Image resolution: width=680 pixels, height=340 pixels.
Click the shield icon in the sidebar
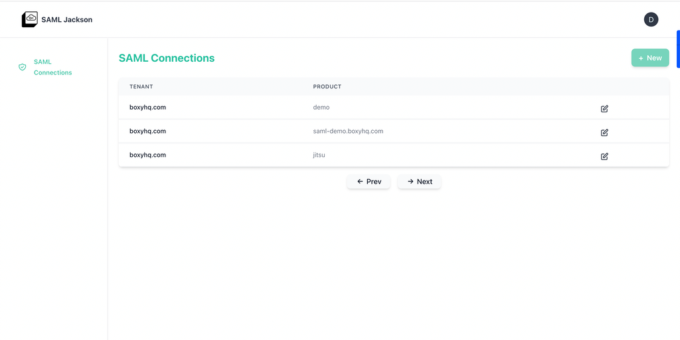(x=23, y=67)
